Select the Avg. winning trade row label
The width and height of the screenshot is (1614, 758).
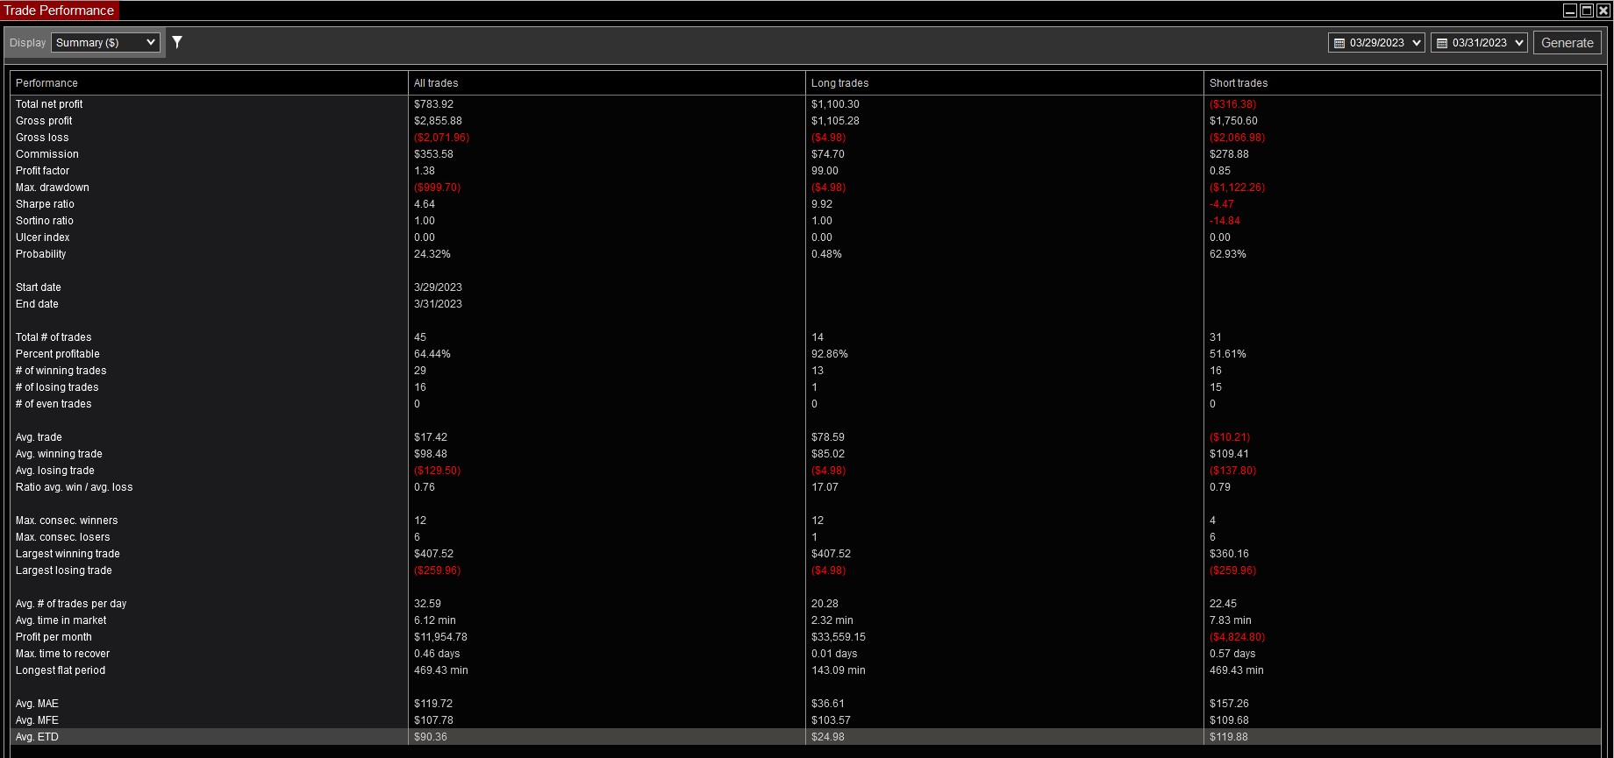point(59,454)
